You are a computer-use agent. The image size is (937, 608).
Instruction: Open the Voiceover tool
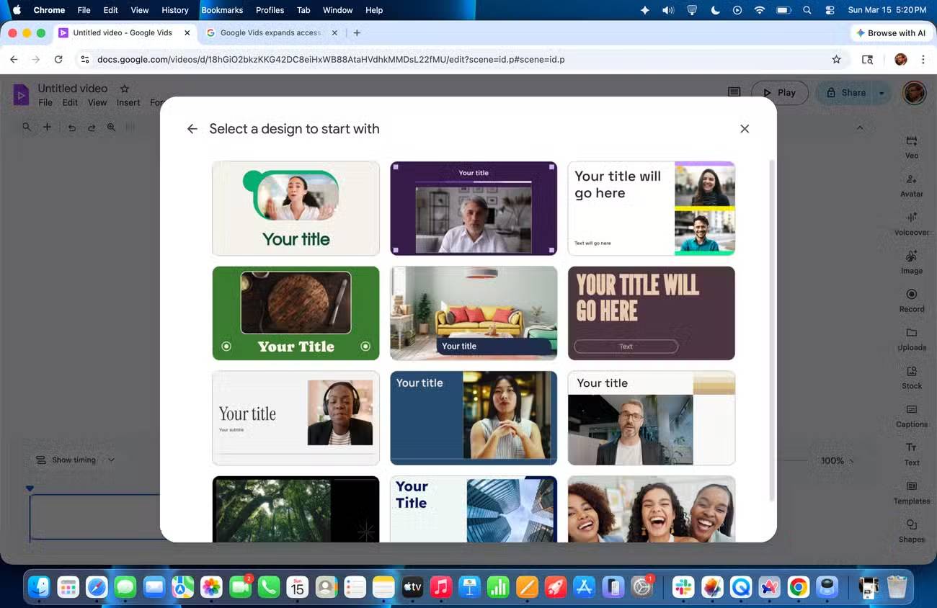pos(911,222)
